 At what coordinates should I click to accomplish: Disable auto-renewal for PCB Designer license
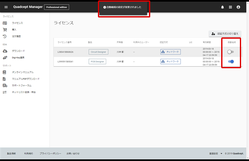point(231,62)
